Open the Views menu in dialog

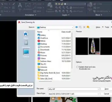click(98, 27)
